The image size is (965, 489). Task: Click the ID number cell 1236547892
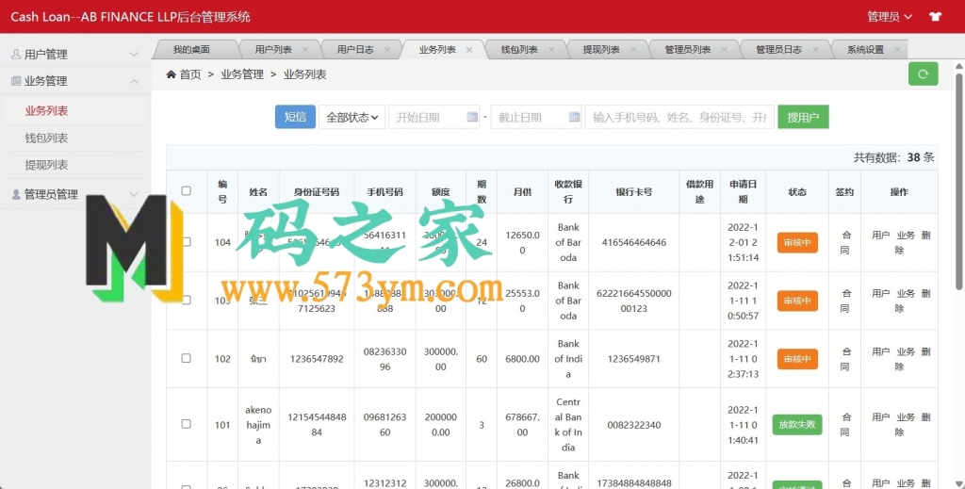click(x=317, y=359)
